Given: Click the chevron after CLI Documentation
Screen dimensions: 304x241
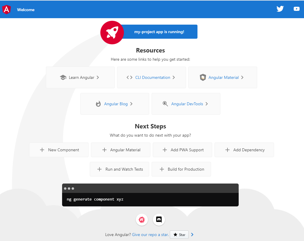Looking at the screenshot, I should pos(174,77).
